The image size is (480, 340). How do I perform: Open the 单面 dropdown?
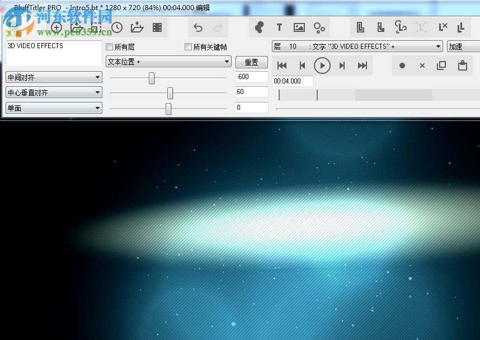click(x=54, y=108)
